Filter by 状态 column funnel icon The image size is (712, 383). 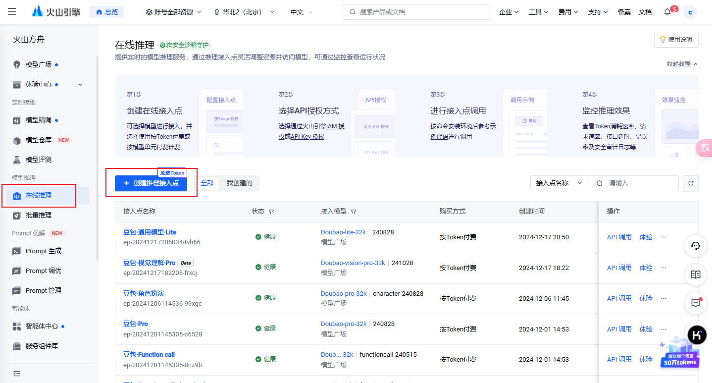click(x=271, y=212)
